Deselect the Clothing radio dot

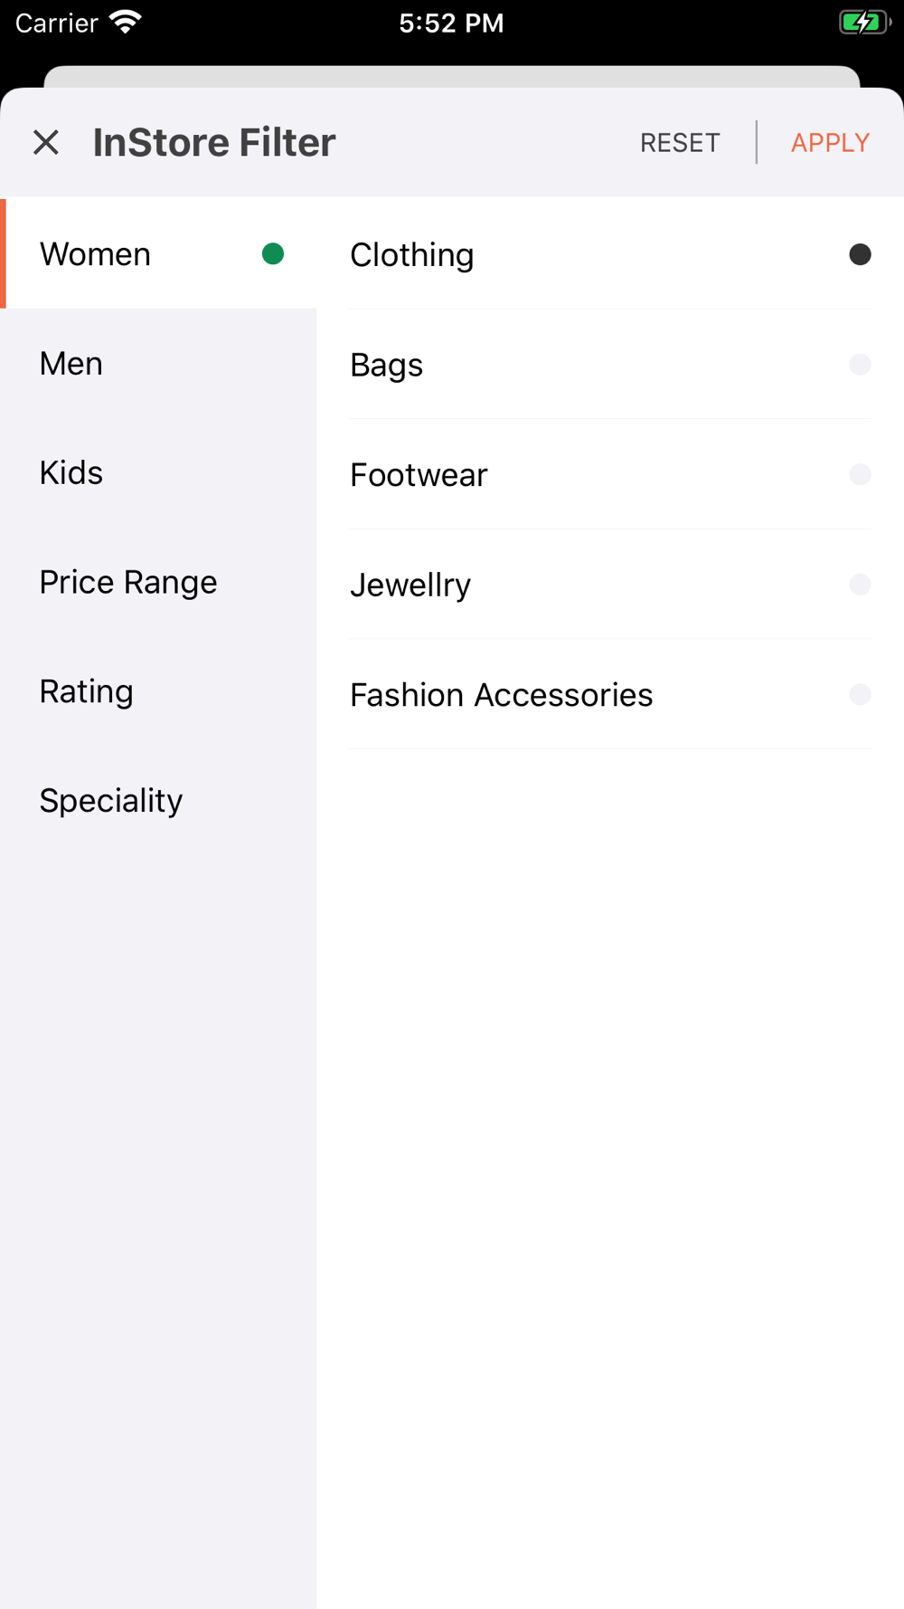pyautogui.click(x=860, y=255)
